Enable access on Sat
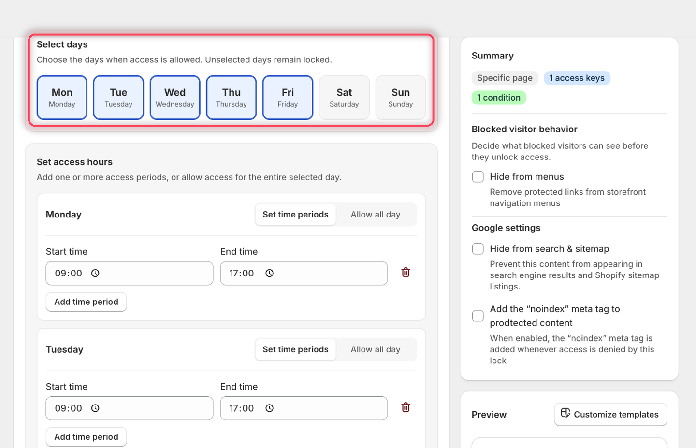696x448 pixels. (344, 98)
